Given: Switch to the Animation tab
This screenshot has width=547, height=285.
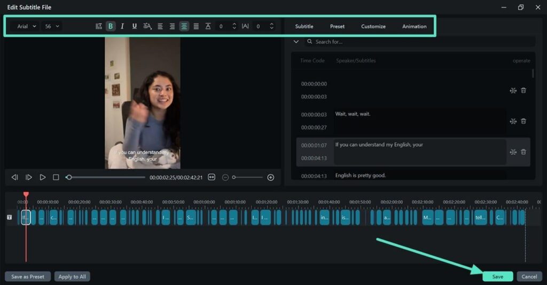Looking at the screenshot, I should click(x=414, y=27).
